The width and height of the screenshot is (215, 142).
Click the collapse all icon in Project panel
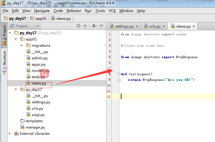tap(85, 26)
